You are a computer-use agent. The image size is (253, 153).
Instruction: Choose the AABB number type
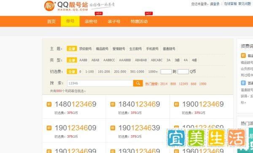tap(83, 60)
